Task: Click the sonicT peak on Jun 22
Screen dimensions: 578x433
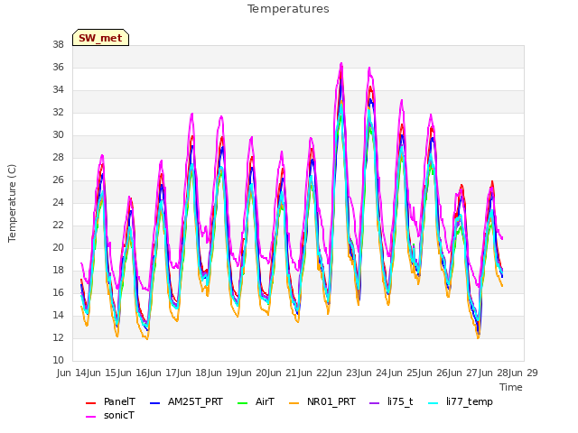Action: (341, 64)
